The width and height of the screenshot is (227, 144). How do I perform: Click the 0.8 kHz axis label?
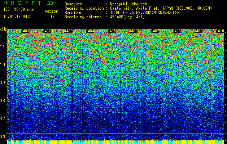(x=3, y=101)
